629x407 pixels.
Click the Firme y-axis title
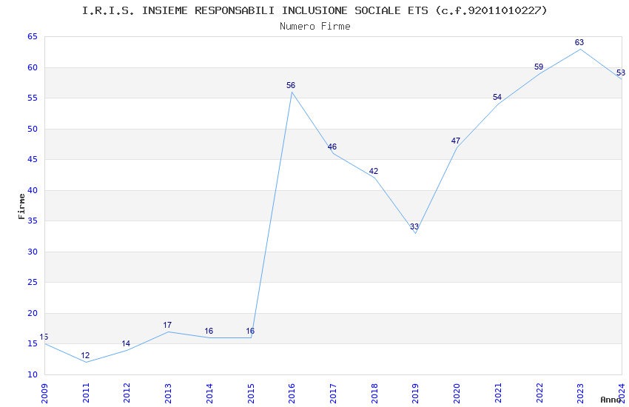(21, 206)
